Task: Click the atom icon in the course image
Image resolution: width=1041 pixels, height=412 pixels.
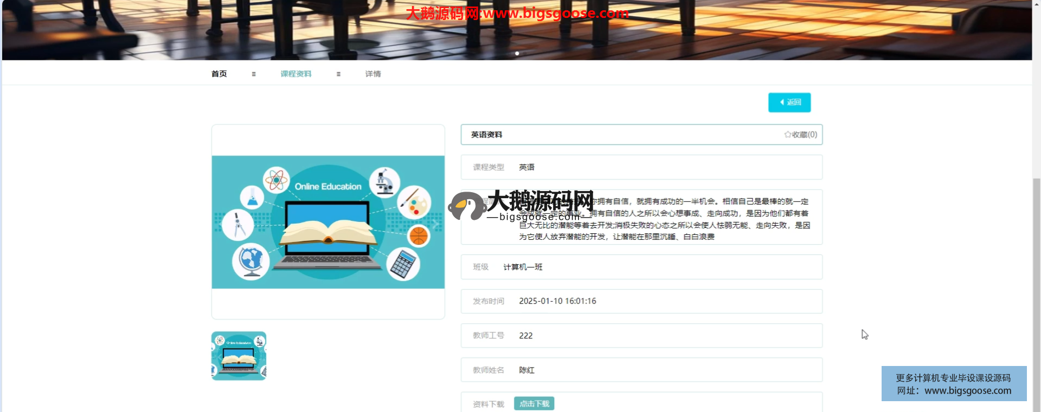Action: pos(276,180)
